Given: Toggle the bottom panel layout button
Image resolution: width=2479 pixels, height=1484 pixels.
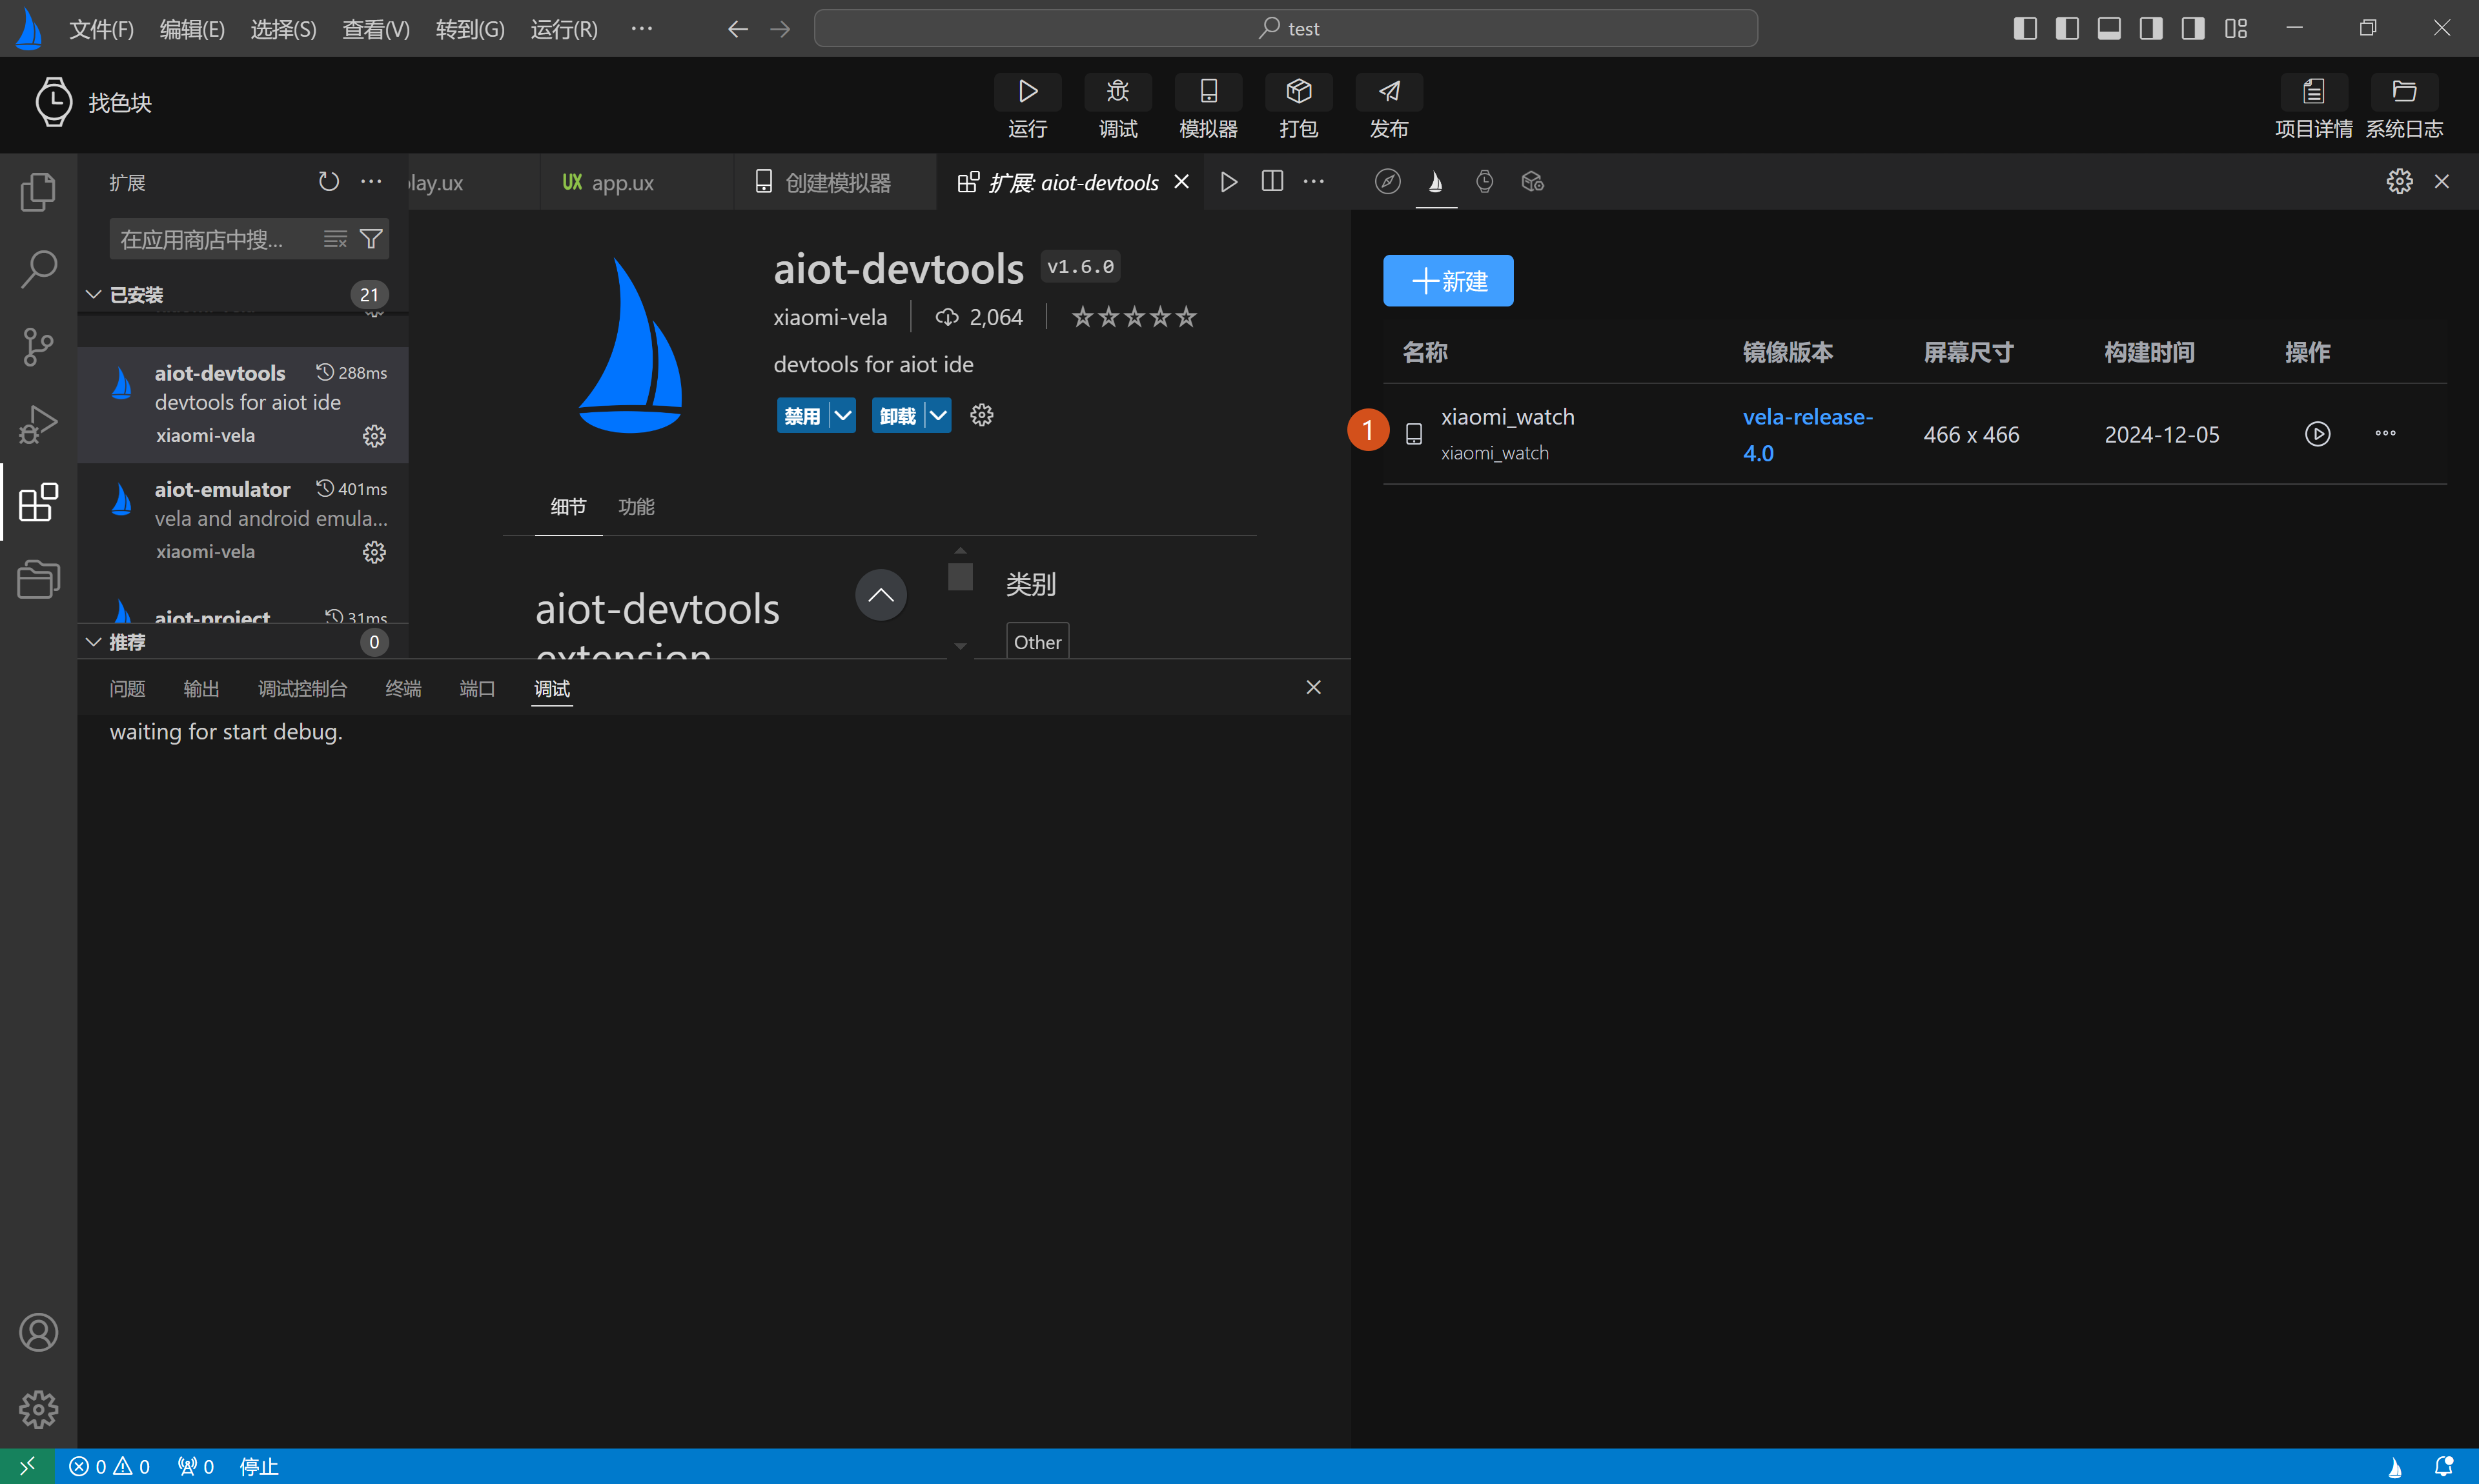Looking at the screenshot, I should (x=2109, y=28).
